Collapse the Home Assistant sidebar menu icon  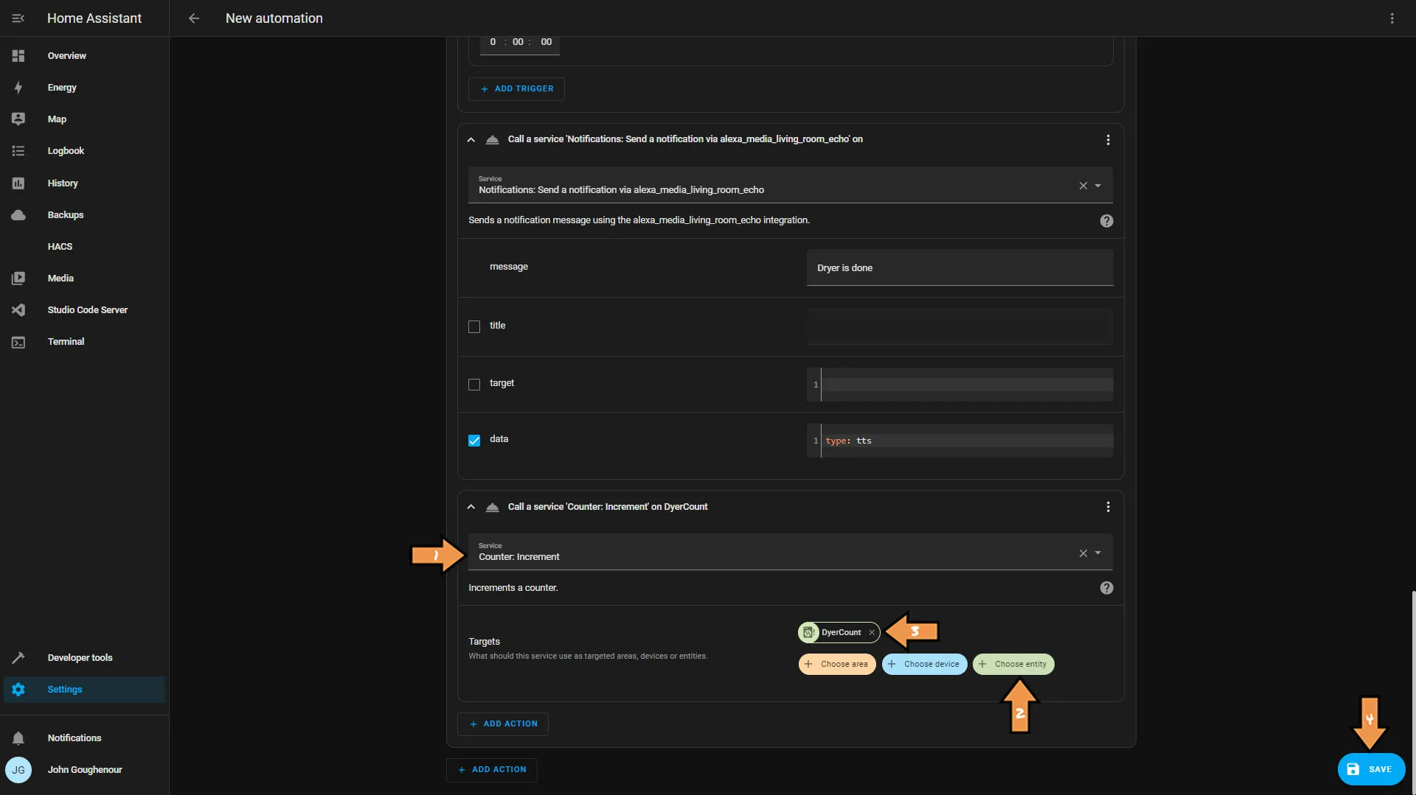pyautogui.click(x=18, y=18)
